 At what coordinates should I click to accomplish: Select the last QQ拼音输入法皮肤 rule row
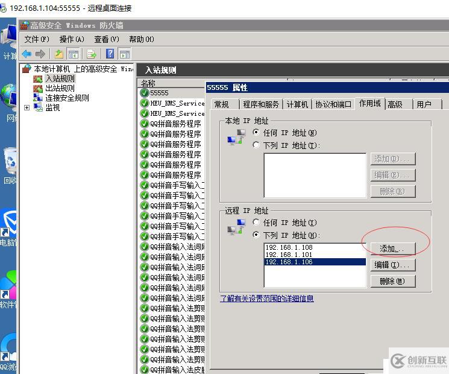click(172, 370)
